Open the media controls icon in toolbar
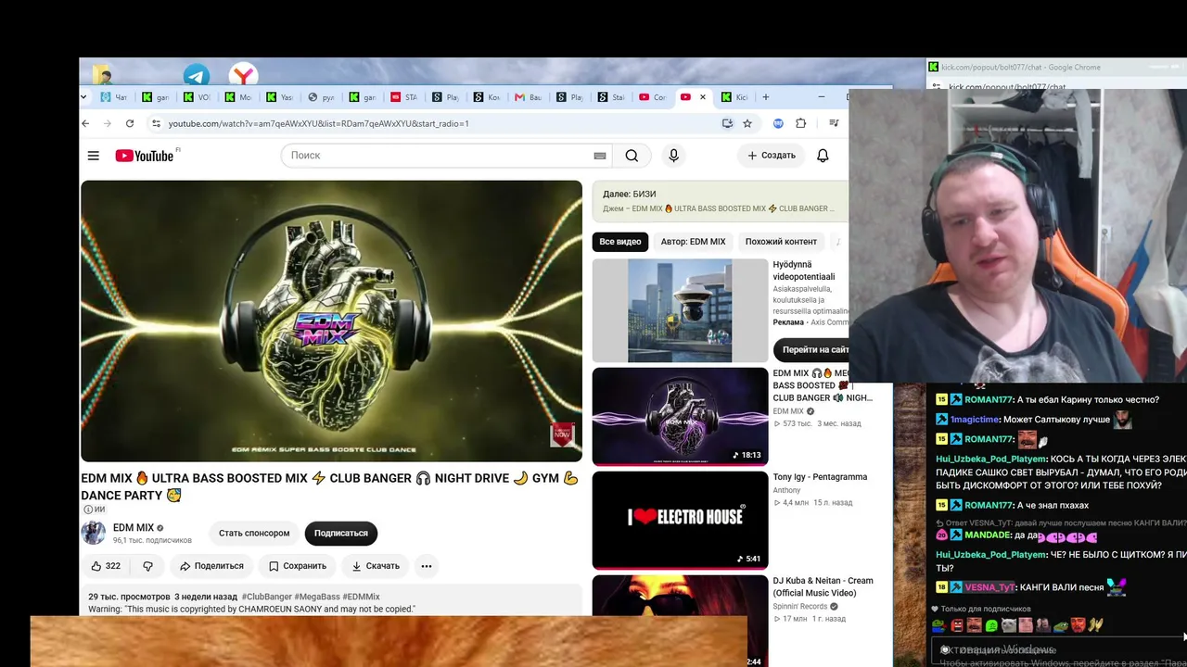Viewport: 1187px width, 667px height. [x=834, y=123]
